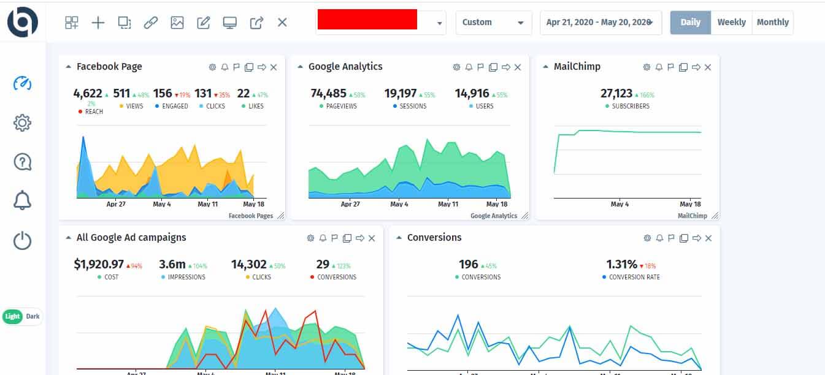825x375 pixels.
Task: Click the help question sidebar icon
Action: click(22, 162)
